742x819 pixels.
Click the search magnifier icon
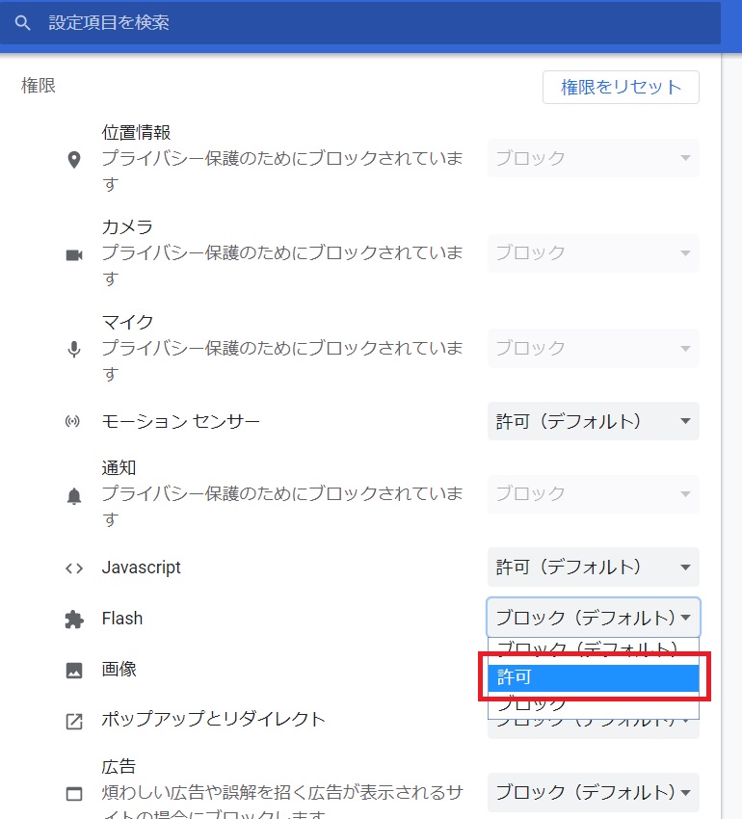point(23,22)
